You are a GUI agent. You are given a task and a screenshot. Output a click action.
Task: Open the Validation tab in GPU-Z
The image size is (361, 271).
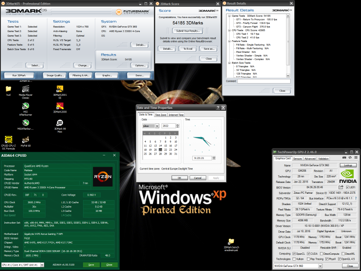[x=323, y=159]
